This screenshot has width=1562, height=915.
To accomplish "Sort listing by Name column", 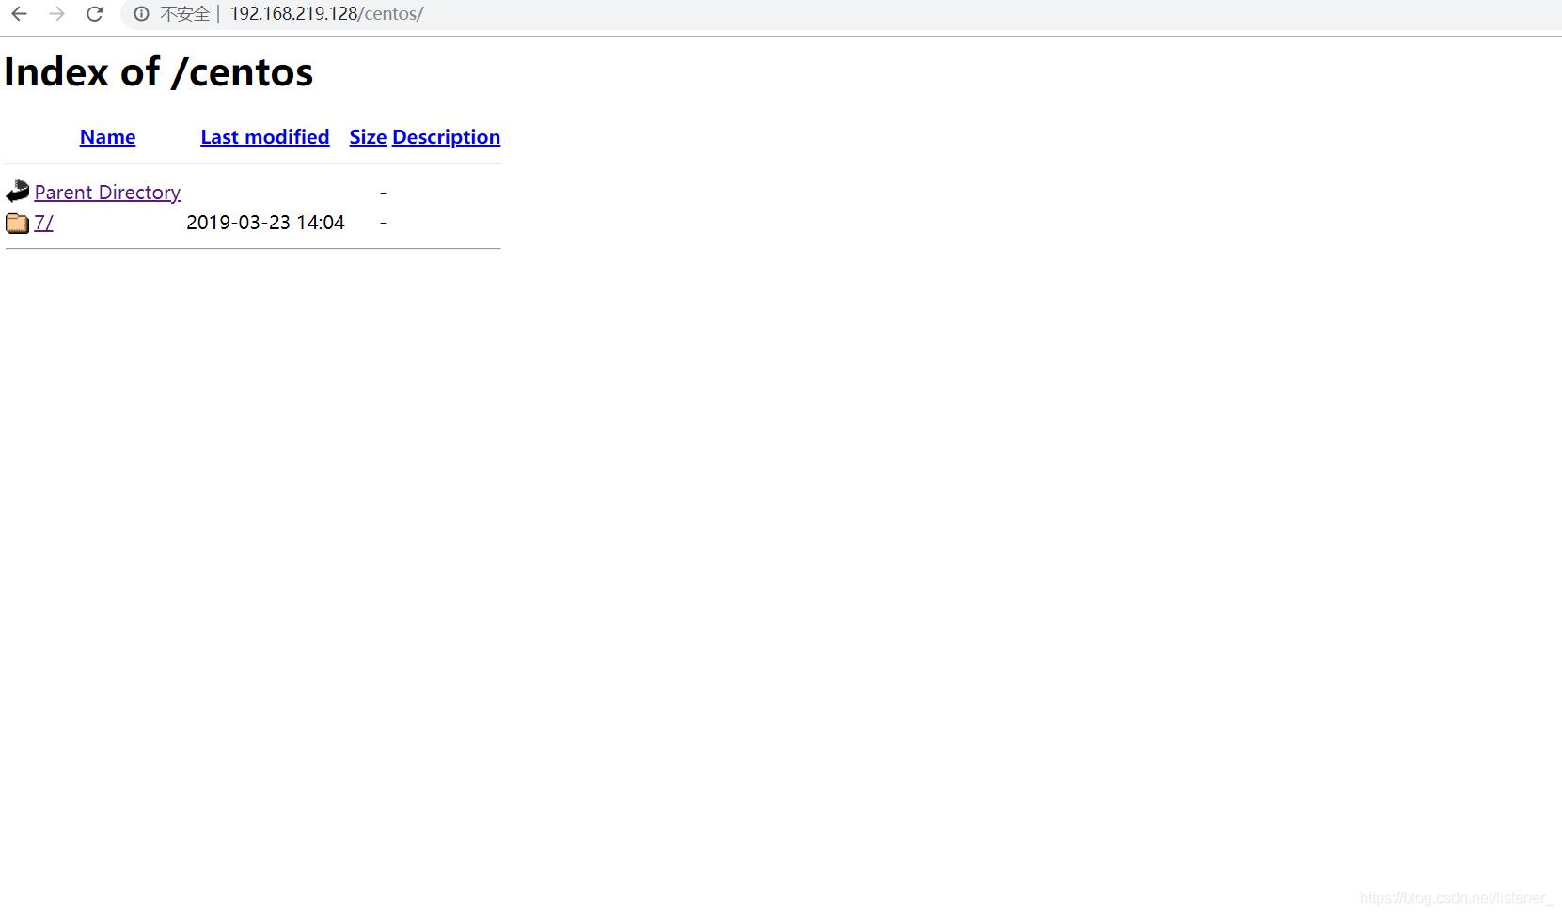I will (x=107, y=137).
